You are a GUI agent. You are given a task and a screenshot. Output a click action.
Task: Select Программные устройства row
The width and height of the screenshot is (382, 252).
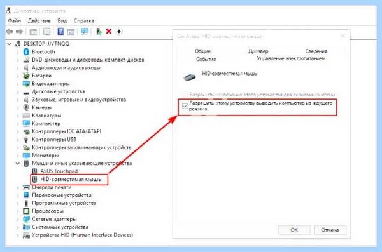[x=64, y=203]
